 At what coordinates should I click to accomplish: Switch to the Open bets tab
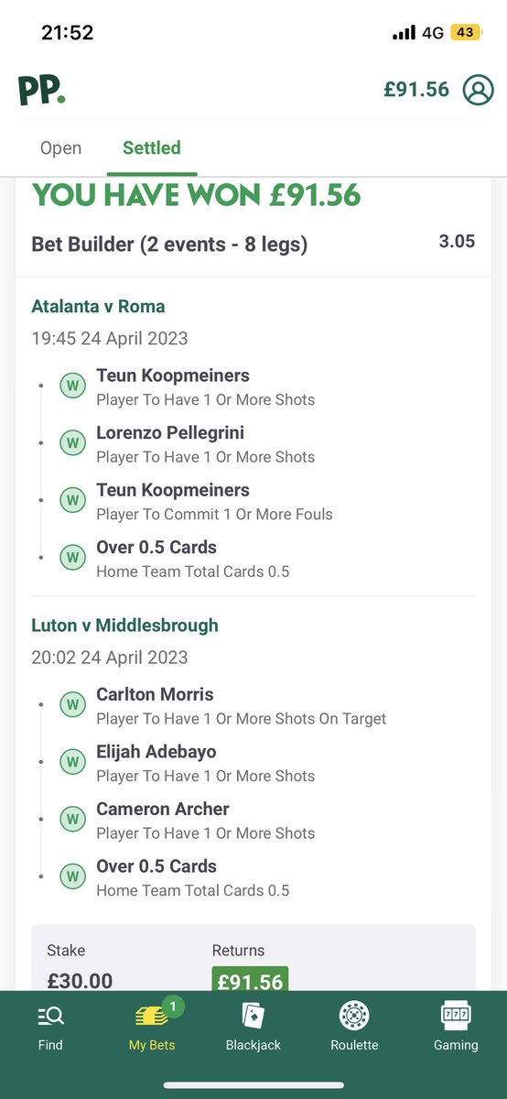pos(60,148)
